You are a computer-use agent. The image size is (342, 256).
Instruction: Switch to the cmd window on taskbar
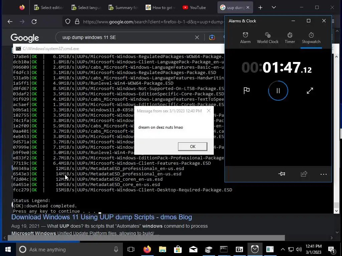(x=224, y=249)
